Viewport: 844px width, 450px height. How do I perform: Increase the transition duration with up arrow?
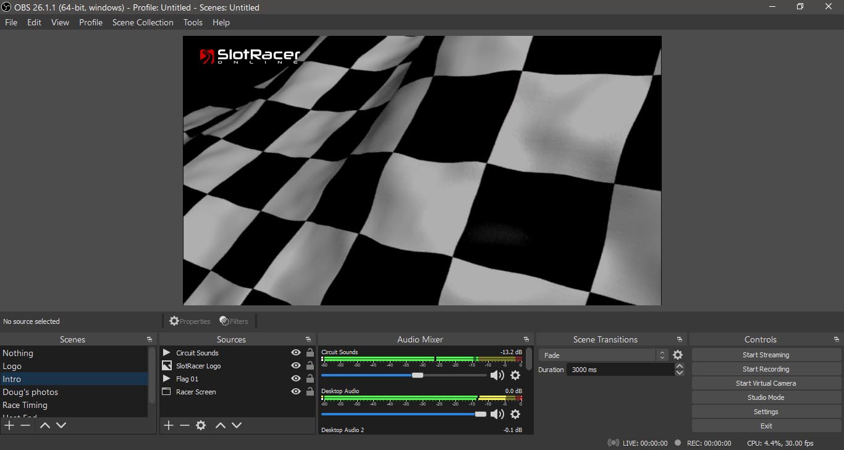(x=680, y=367)
